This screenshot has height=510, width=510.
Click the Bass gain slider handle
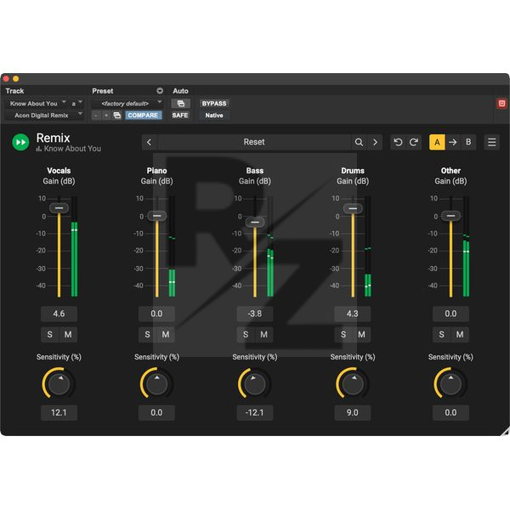click(254, 222)
